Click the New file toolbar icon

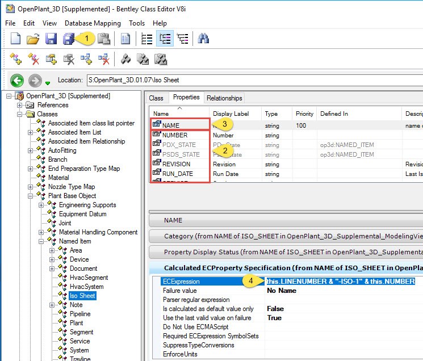pos(15,39)
